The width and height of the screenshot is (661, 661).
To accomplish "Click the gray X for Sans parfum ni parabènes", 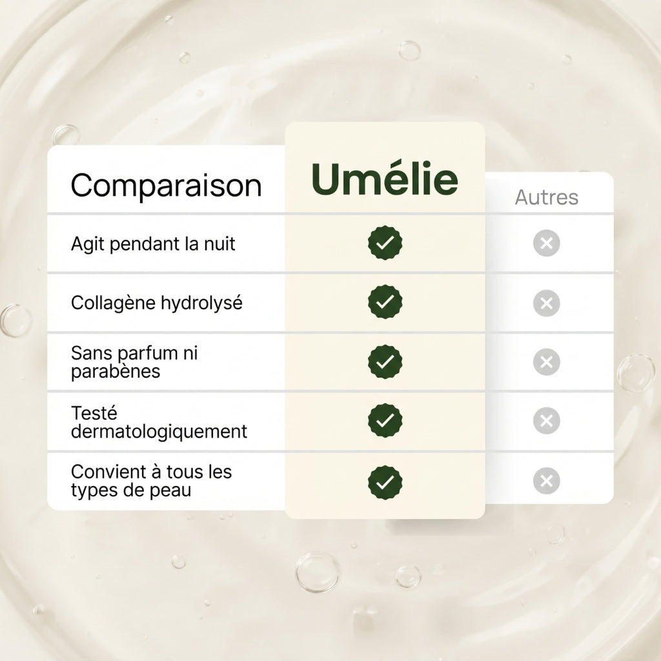I will (546, 362).
